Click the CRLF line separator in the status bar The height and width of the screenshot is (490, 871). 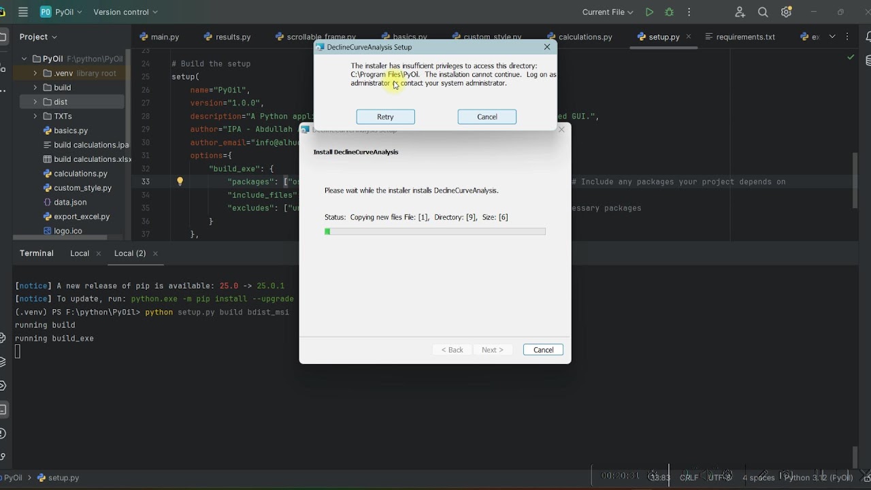(x=689, y=478)
